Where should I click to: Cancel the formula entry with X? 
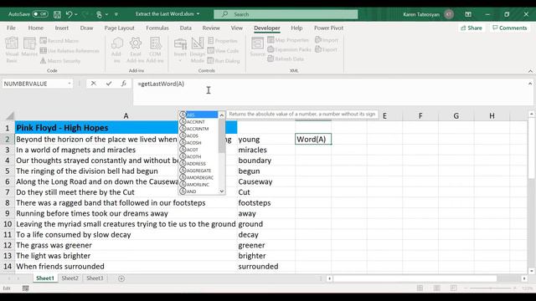click(93, 84)
